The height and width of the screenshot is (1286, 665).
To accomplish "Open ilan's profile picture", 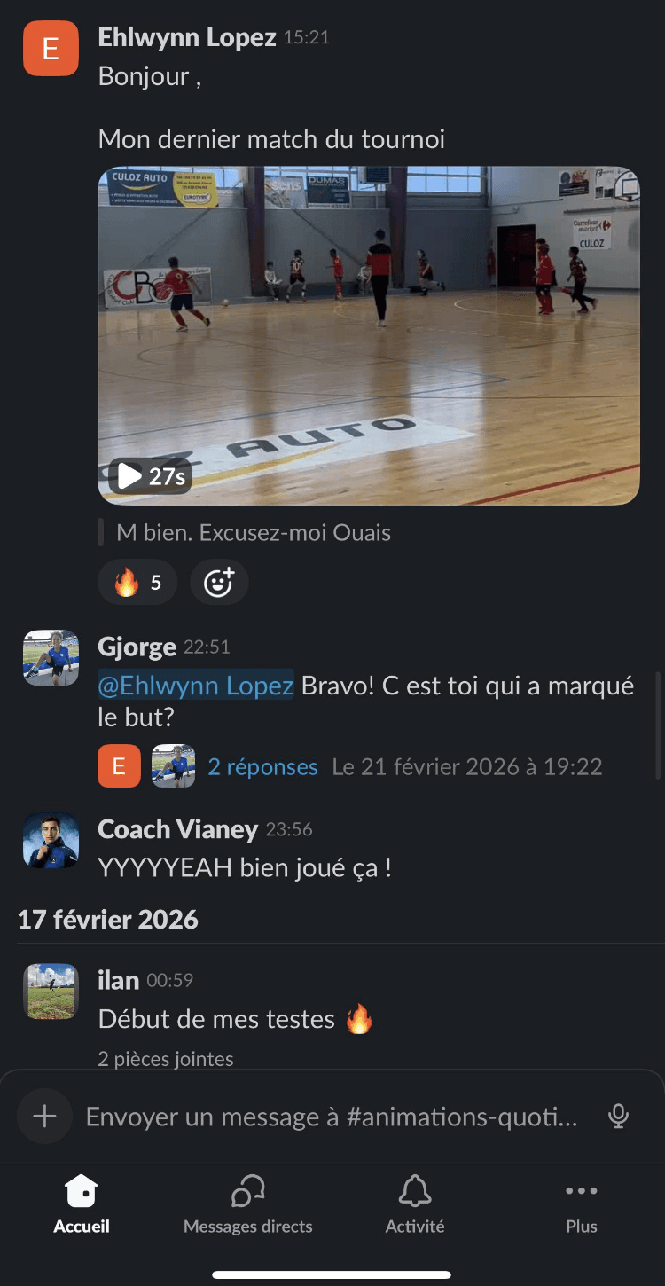I will coord(51,992).
